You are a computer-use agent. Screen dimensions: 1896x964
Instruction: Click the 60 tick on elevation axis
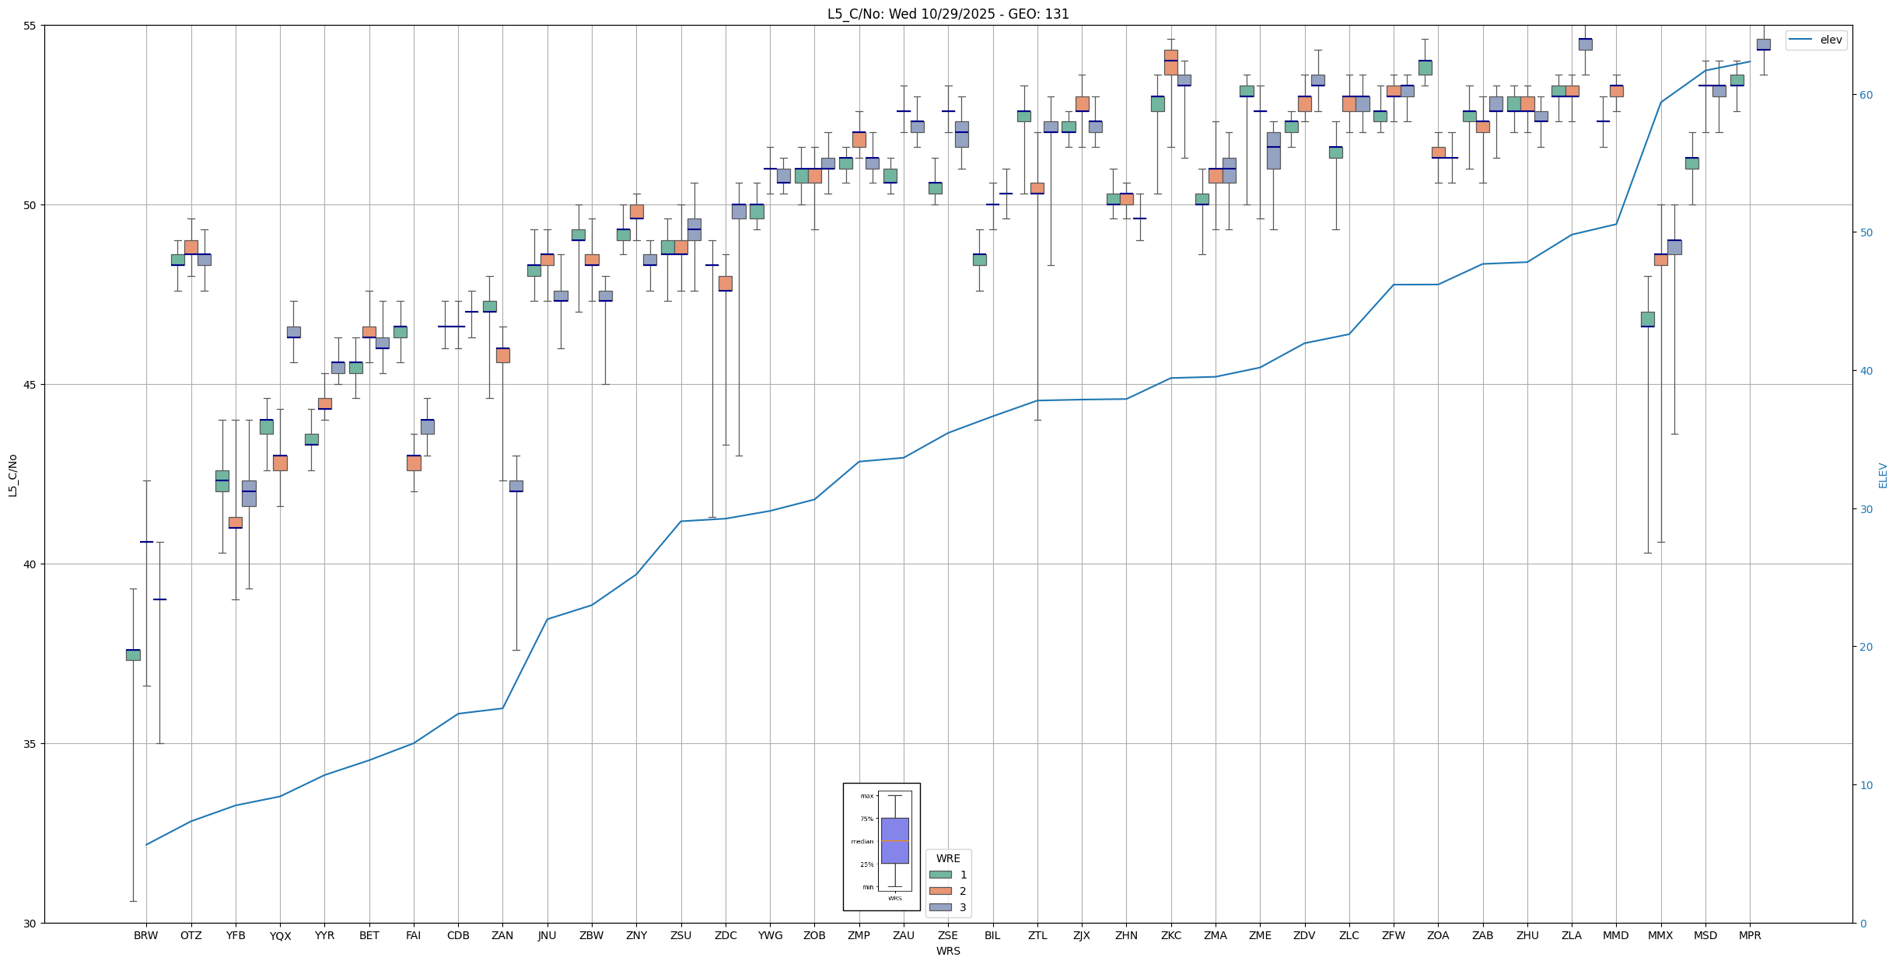(x=1865, y=95)
